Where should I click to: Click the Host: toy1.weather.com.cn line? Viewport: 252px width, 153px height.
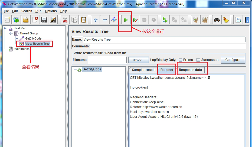point(149,112)
